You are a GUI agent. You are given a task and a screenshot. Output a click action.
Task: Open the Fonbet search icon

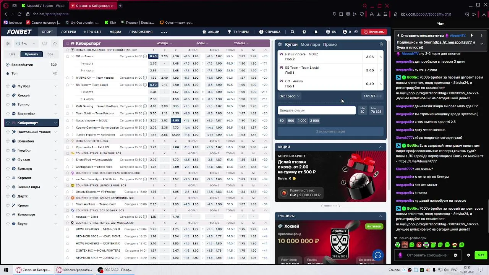(x=293, y=32)
